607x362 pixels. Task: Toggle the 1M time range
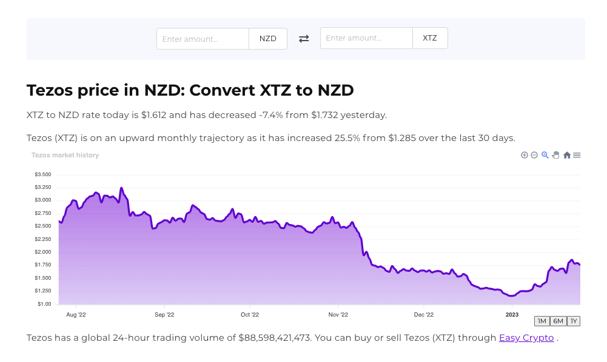(x=541, y=321)
